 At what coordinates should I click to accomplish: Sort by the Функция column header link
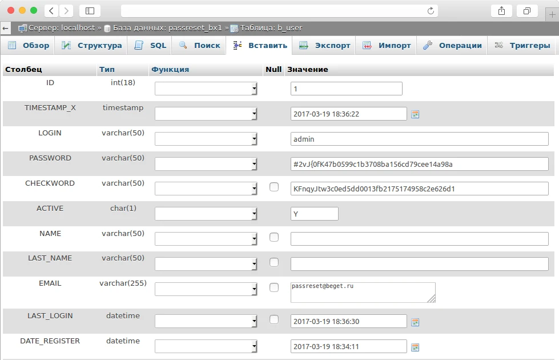170,69
